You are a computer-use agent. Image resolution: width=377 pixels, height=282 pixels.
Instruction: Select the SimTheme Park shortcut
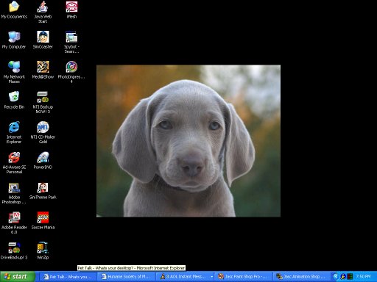click(43, 190)
